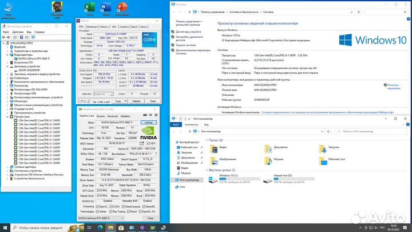Click forward arrow in Device Manager toolbar

(x=9, y=37)
